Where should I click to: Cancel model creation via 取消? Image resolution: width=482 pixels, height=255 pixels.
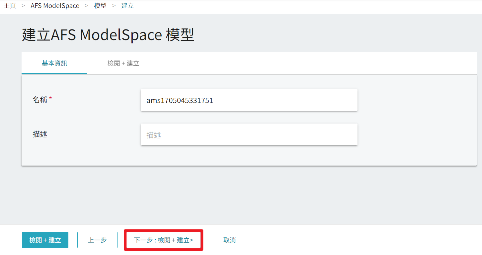[229, 240]
